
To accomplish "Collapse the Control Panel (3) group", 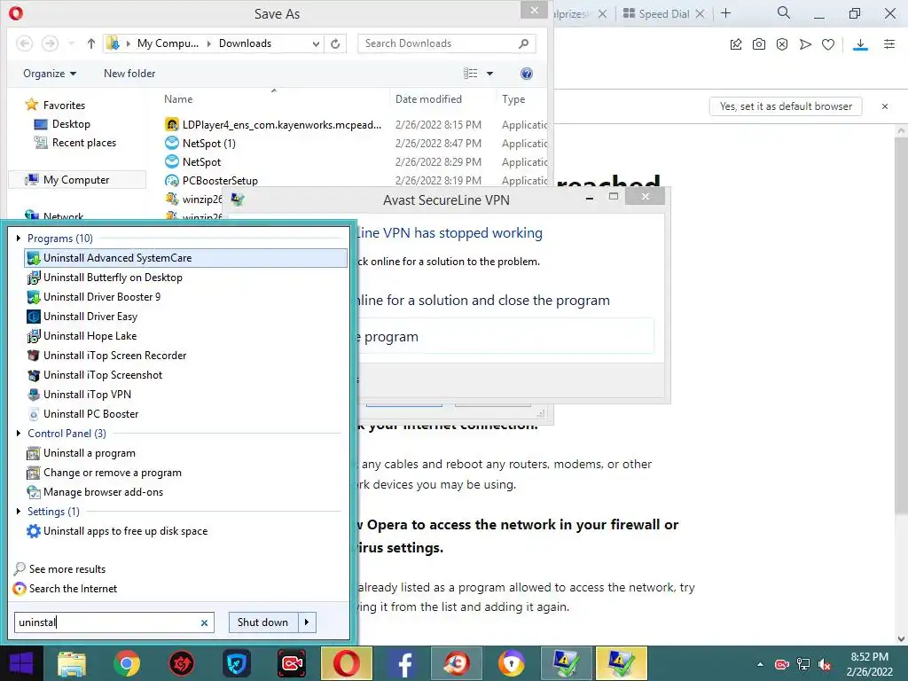I will point(19,433).
